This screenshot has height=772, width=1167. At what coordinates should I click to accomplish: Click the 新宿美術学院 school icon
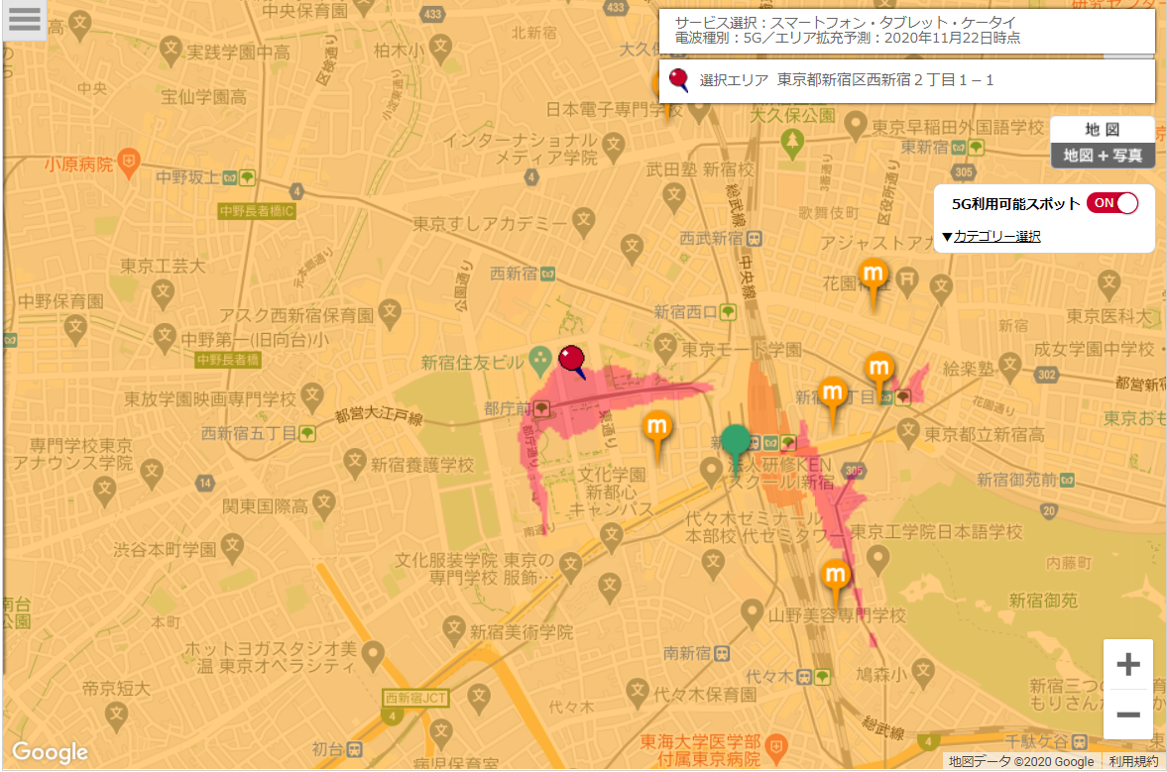coord(453,630)
